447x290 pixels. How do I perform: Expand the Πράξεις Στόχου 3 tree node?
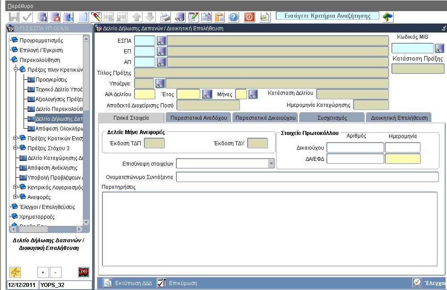16,148
